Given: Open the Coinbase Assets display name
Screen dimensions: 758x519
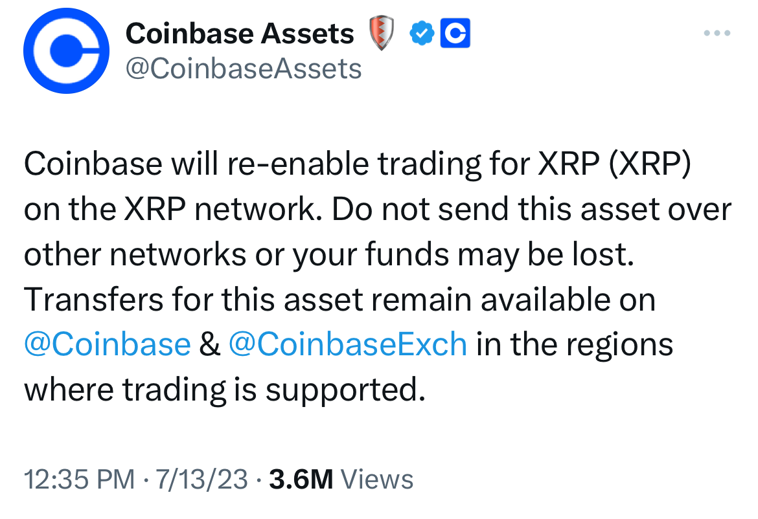Looking at the screenshot, I should (240, 33).
